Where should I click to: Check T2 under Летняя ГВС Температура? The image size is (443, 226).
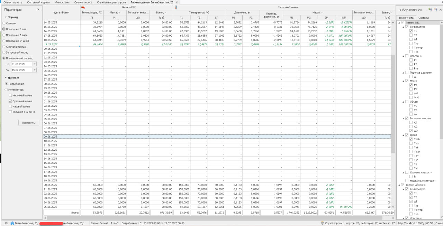[x=411, y=35]
